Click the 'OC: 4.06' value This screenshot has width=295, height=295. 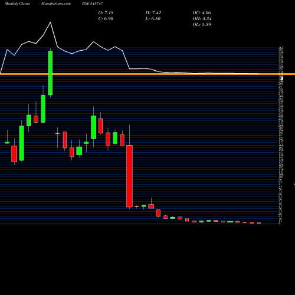pos(202,12)
